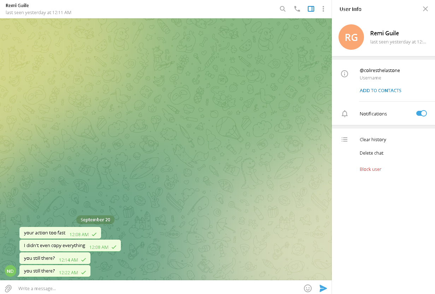
Task: Click ADD TO CONTACTS link
Action: tap(381, 91)
